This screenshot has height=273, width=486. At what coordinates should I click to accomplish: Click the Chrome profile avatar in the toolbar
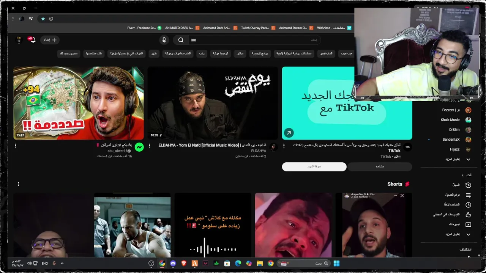(22, 19)
